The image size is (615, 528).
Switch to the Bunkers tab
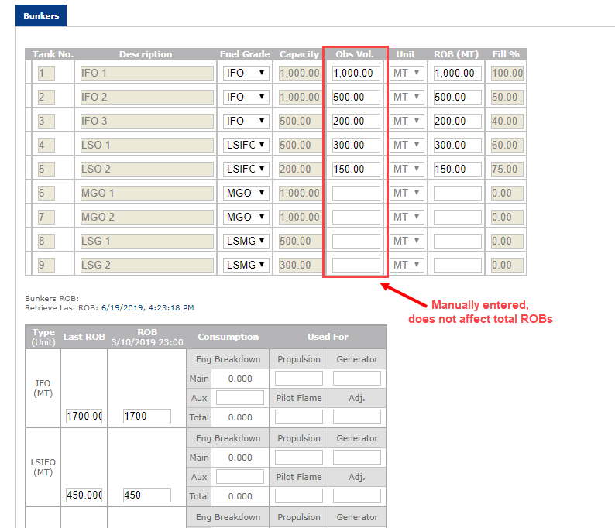tap(41, 15)
